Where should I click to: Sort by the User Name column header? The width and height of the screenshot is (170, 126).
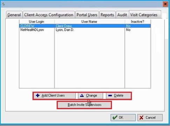pyautogui.click(x=90, y=22)
